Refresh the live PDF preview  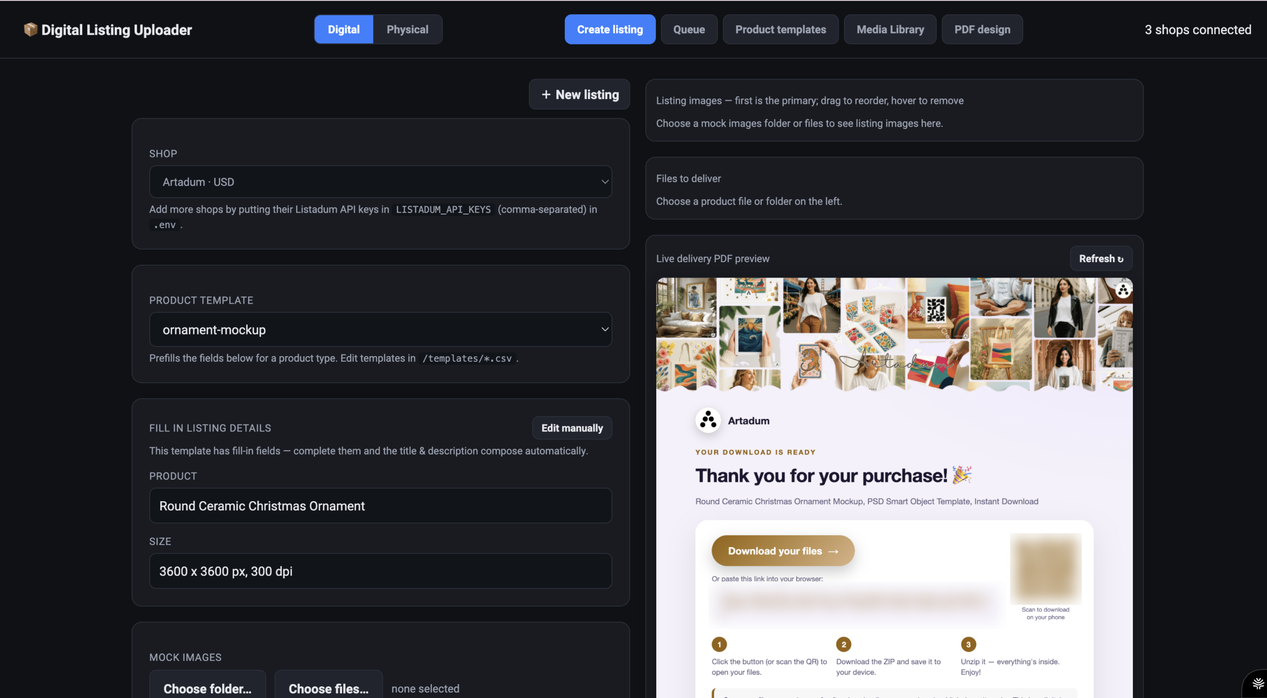coord(1101,259)
